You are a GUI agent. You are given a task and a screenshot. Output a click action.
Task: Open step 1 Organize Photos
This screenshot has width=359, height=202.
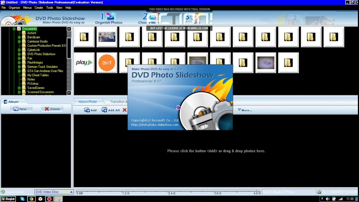click(109, 18)
